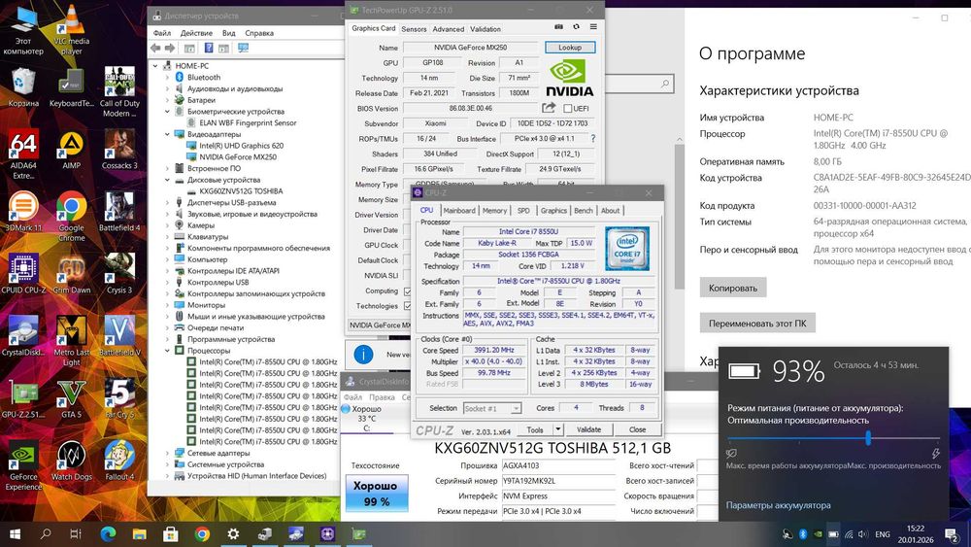Open the AIDA64 Extreme desktop icon

pos(23,154)
